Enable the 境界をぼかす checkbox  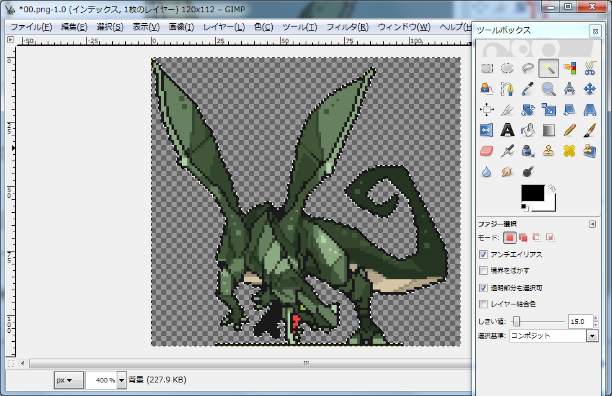tap(484, 271)
